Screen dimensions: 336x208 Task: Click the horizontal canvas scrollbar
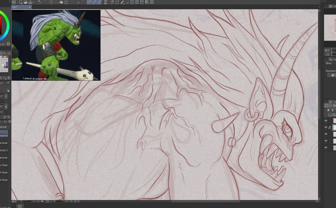coord(206,201)
